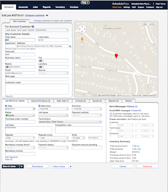Screen dimensions: 168x192
Task: Open the date calendar picker icon
Action: [x=34, y=109]
